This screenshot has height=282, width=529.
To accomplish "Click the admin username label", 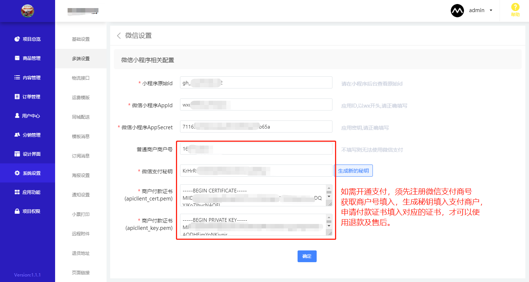I will tap(477, 11).
